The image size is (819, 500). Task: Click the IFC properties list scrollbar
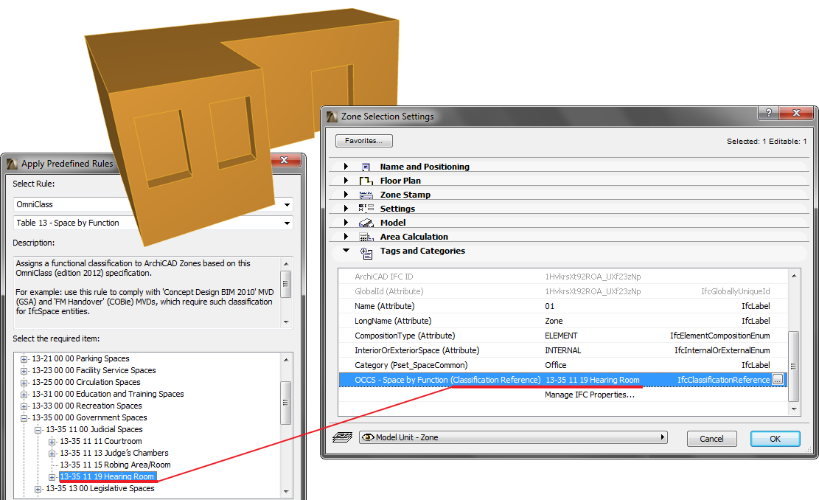[793, 367]
